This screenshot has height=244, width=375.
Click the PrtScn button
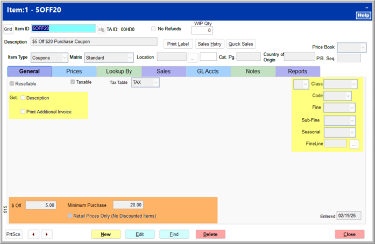coord(13,234)
